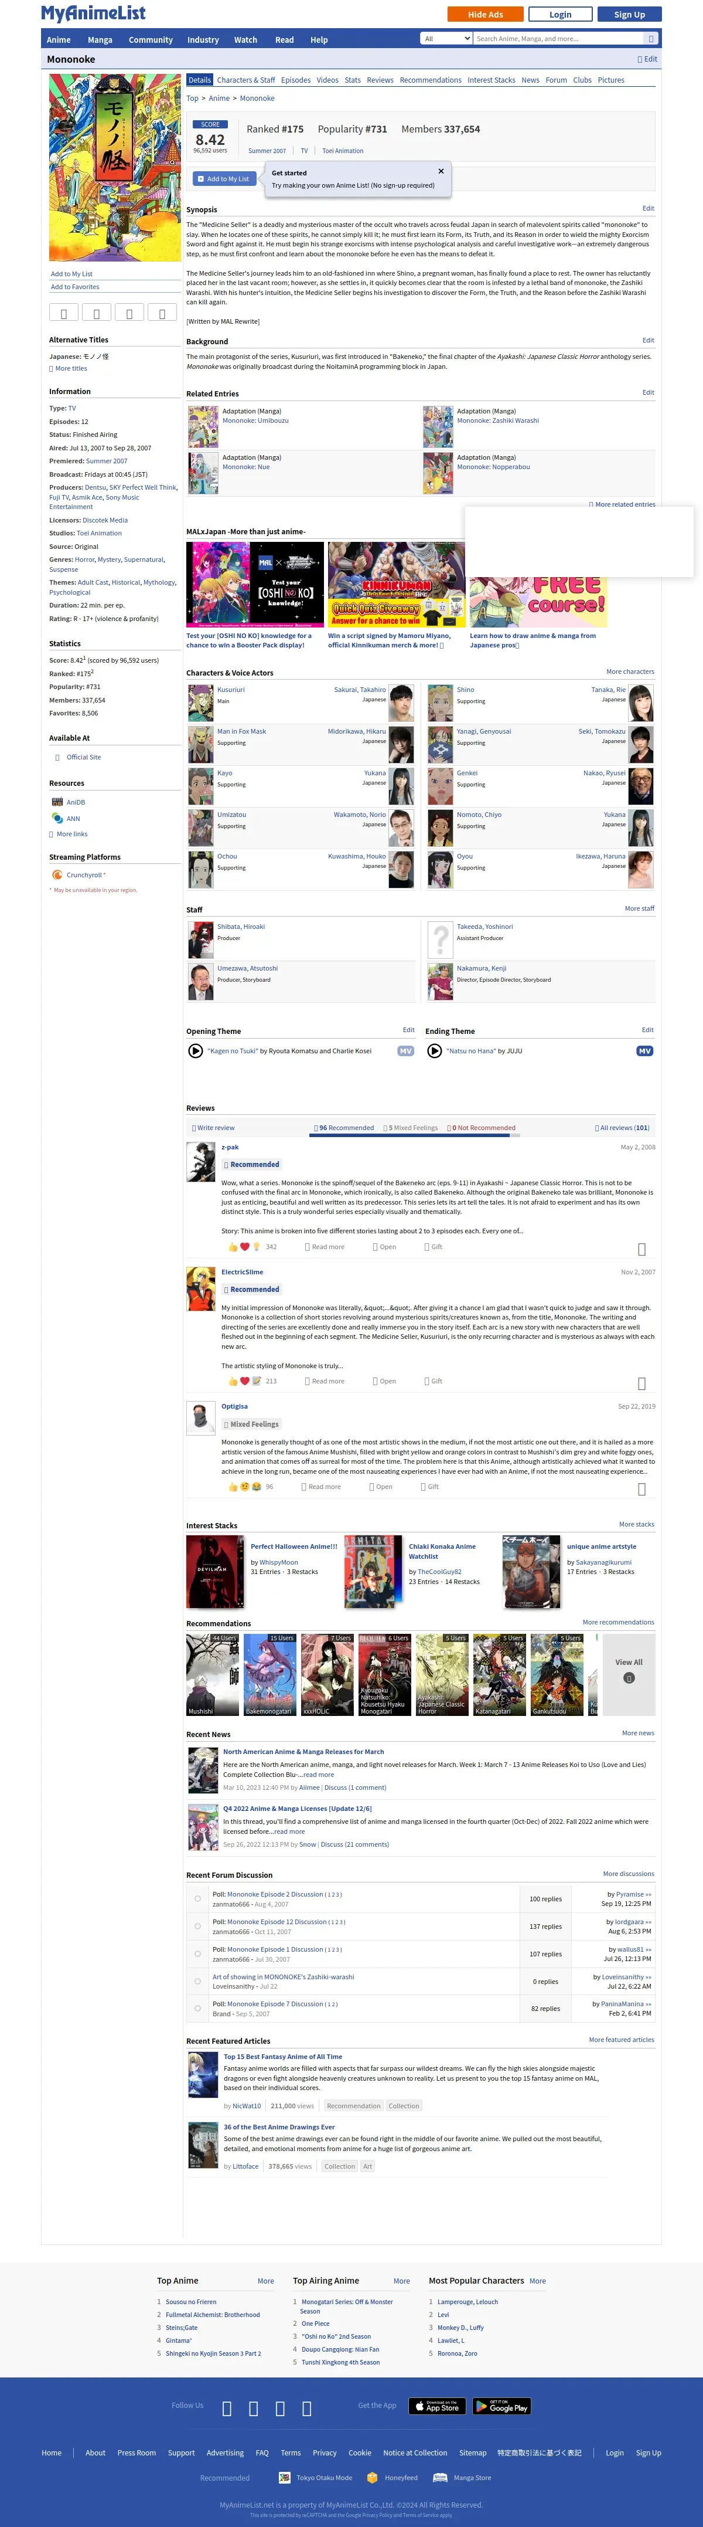The image size is (703, 2527).
Task: Open the Community navigation menu
Action: click(150, 40)
